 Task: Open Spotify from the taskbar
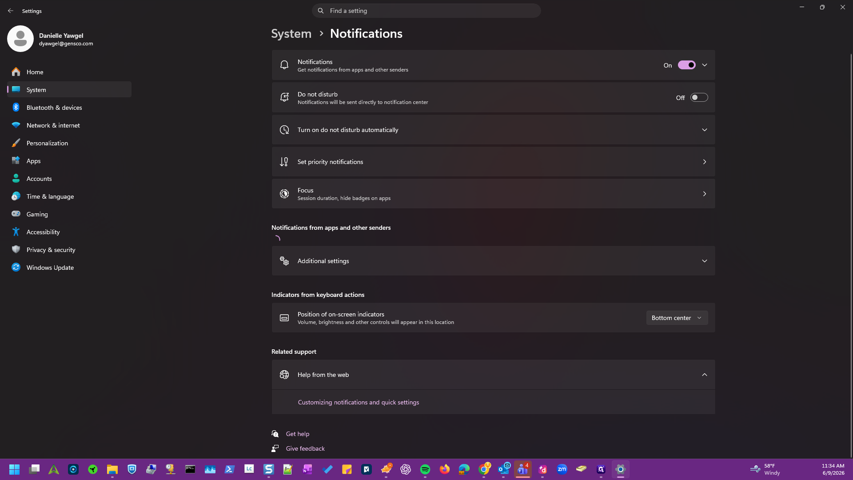(425, 469)
